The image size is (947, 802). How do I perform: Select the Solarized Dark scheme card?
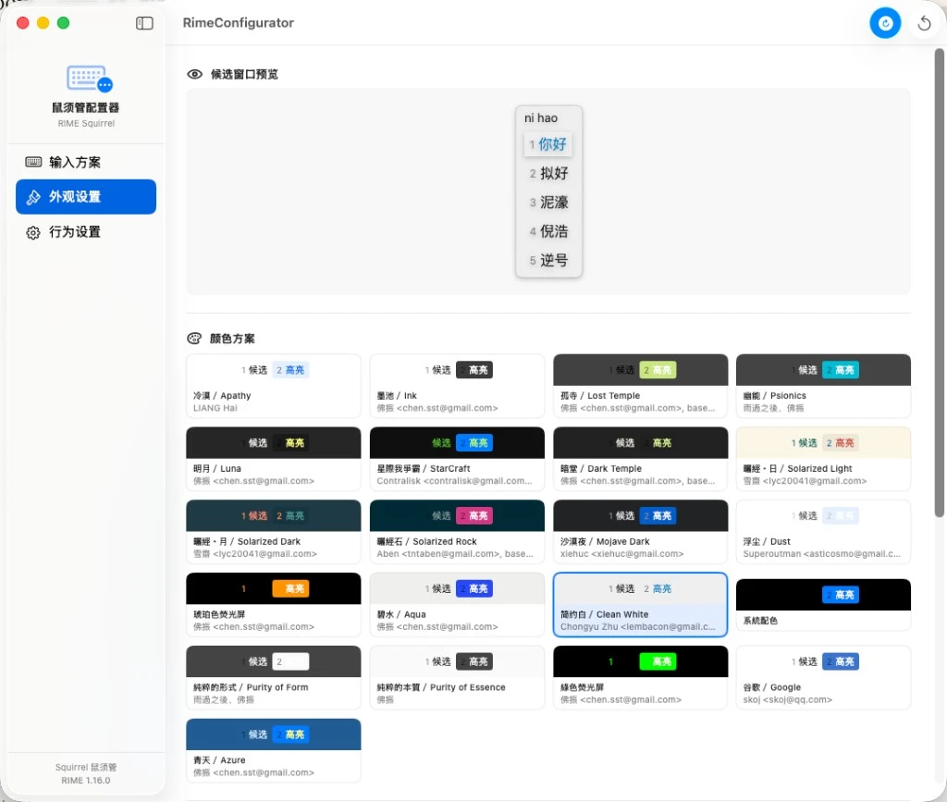click(274, 532)
